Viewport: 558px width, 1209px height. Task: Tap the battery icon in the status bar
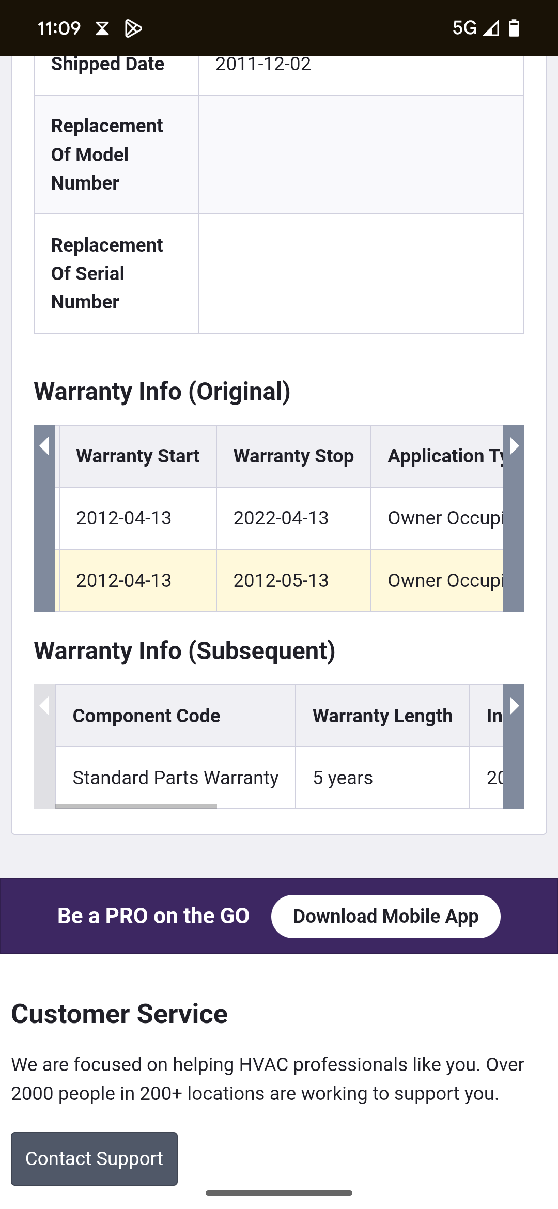pyautogui.click(x=513, y=28)
